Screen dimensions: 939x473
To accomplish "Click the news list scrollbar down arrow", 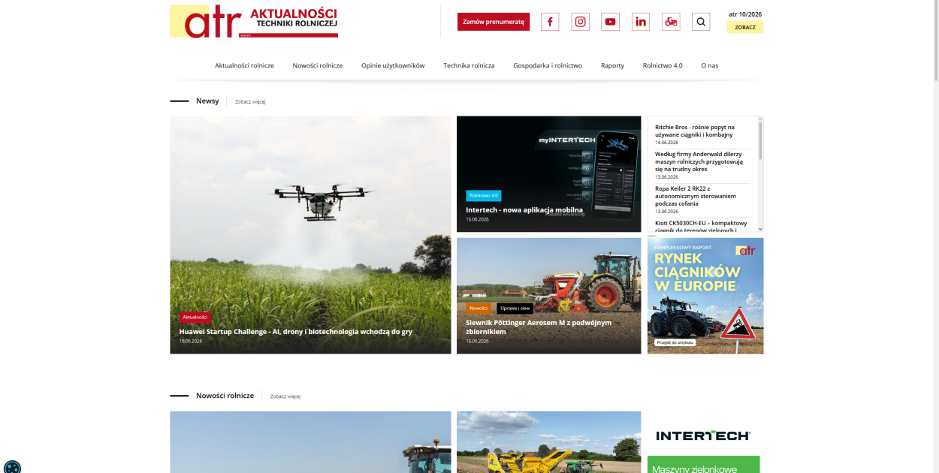I will 760,229.
